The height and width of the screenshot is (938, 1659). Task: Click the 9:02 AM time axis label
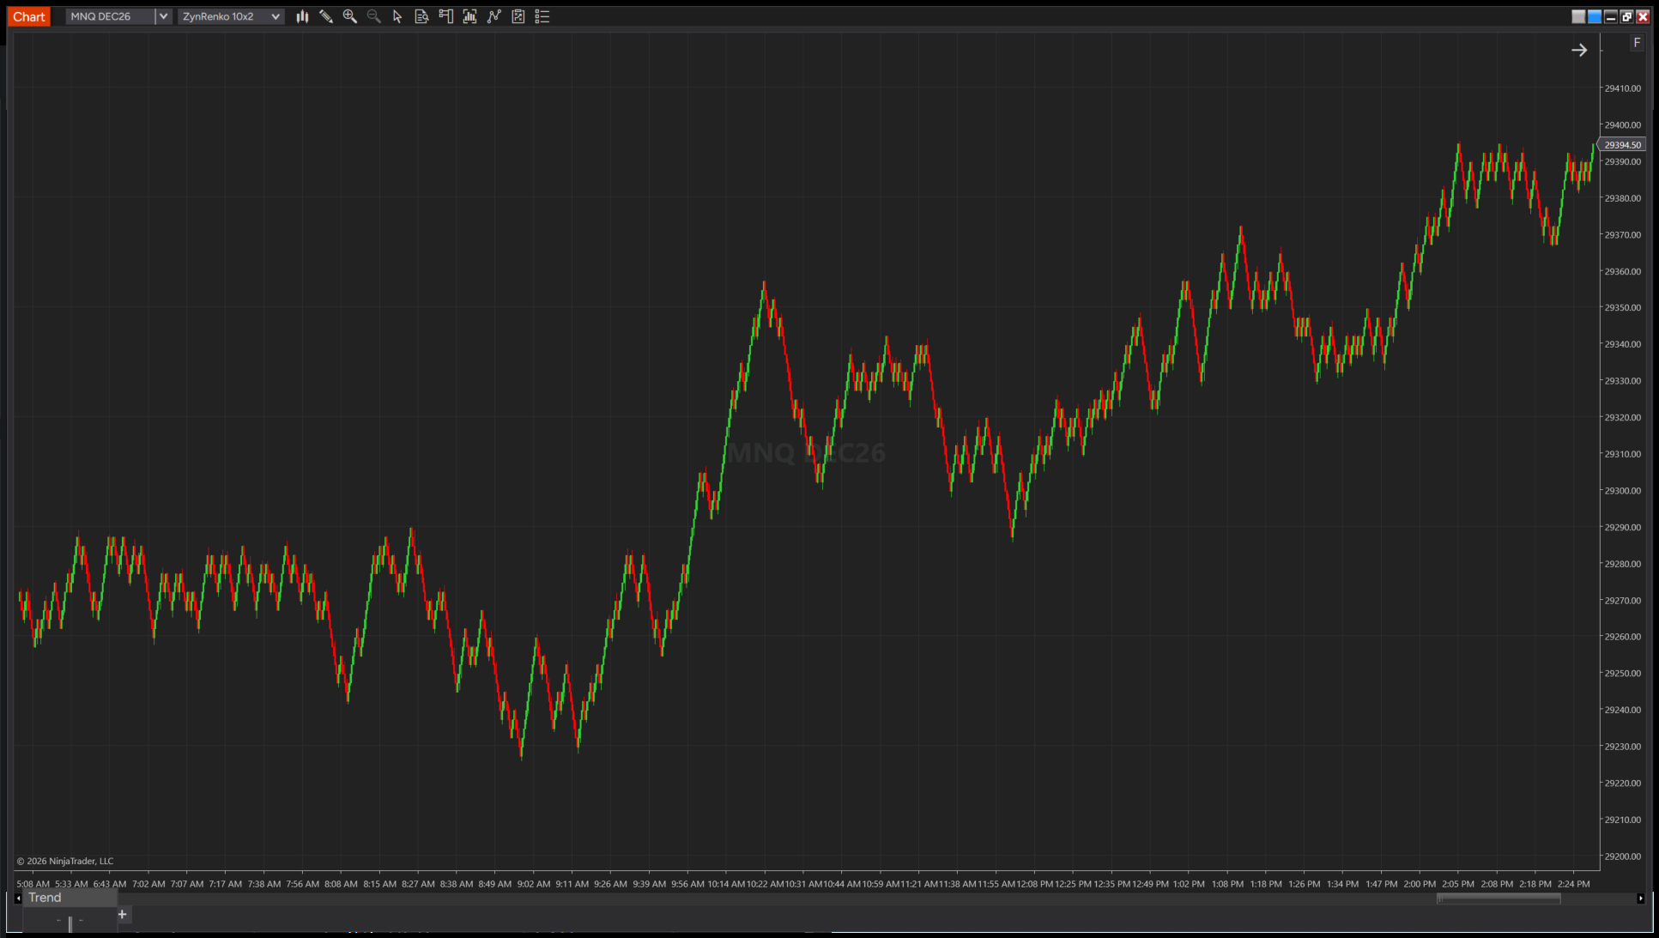[534, 884]
